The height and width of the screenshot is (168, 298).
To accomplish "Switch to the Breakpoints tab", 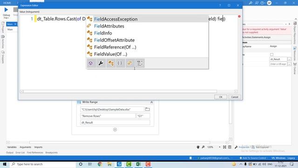I will pyautogui.click(x=52, y=153).
